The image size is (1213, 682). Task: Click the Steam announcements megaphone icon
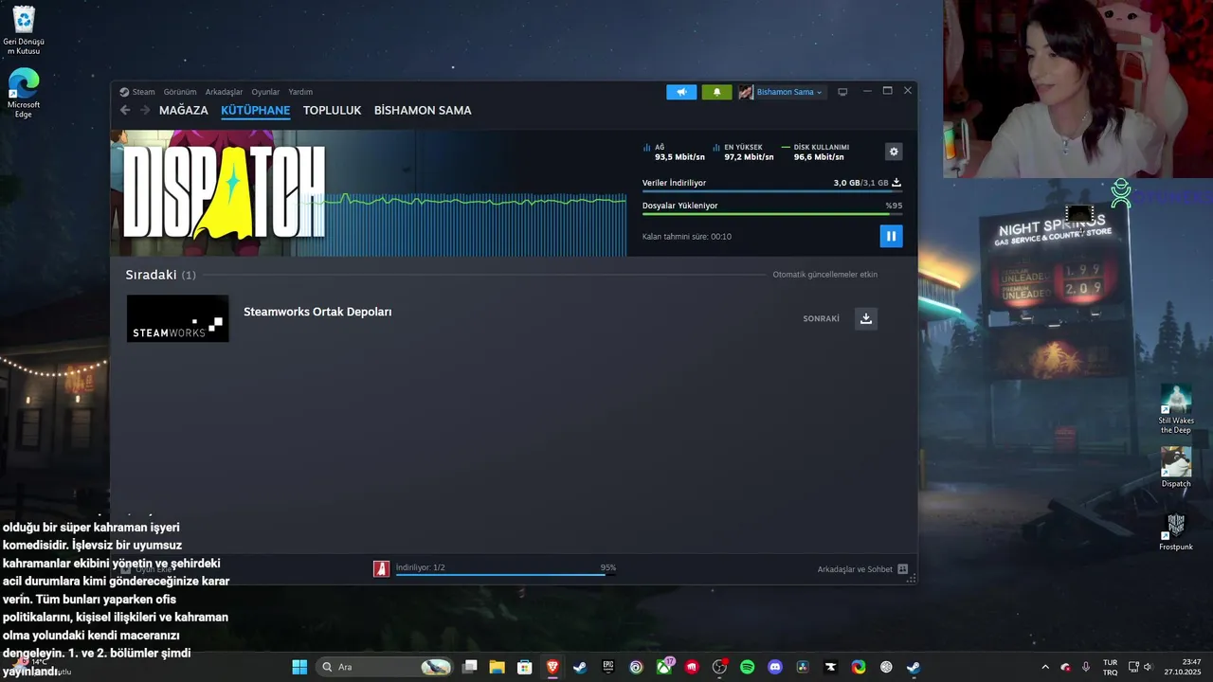pyautogui.click(x=681, y=92)
